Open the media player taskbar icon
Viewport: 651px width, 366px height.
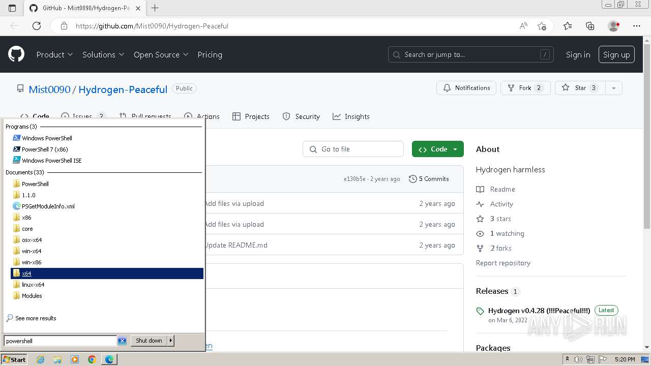[x=75, y=359]
